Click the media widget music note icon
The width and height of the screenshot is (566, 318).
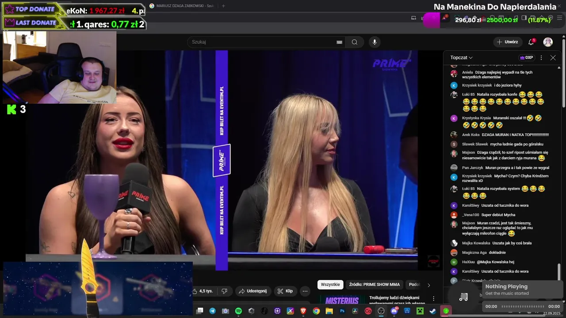463,297
